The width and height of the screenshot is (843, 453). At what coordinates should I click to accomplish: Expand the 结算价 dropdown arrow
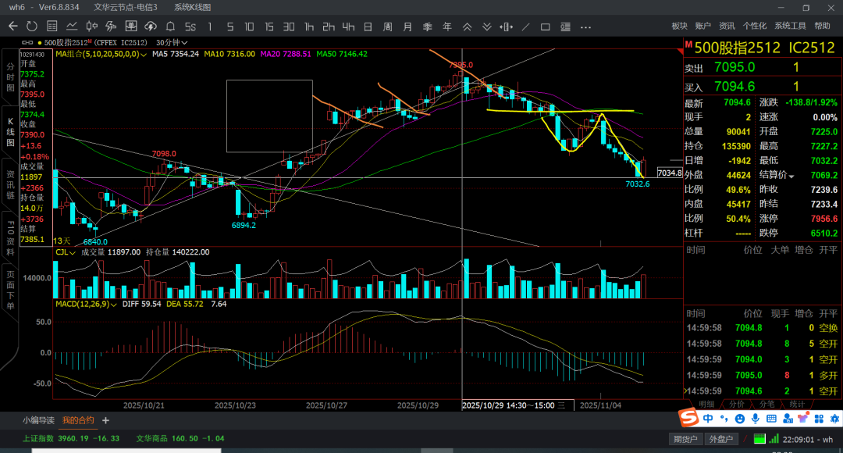click(792, 177)
